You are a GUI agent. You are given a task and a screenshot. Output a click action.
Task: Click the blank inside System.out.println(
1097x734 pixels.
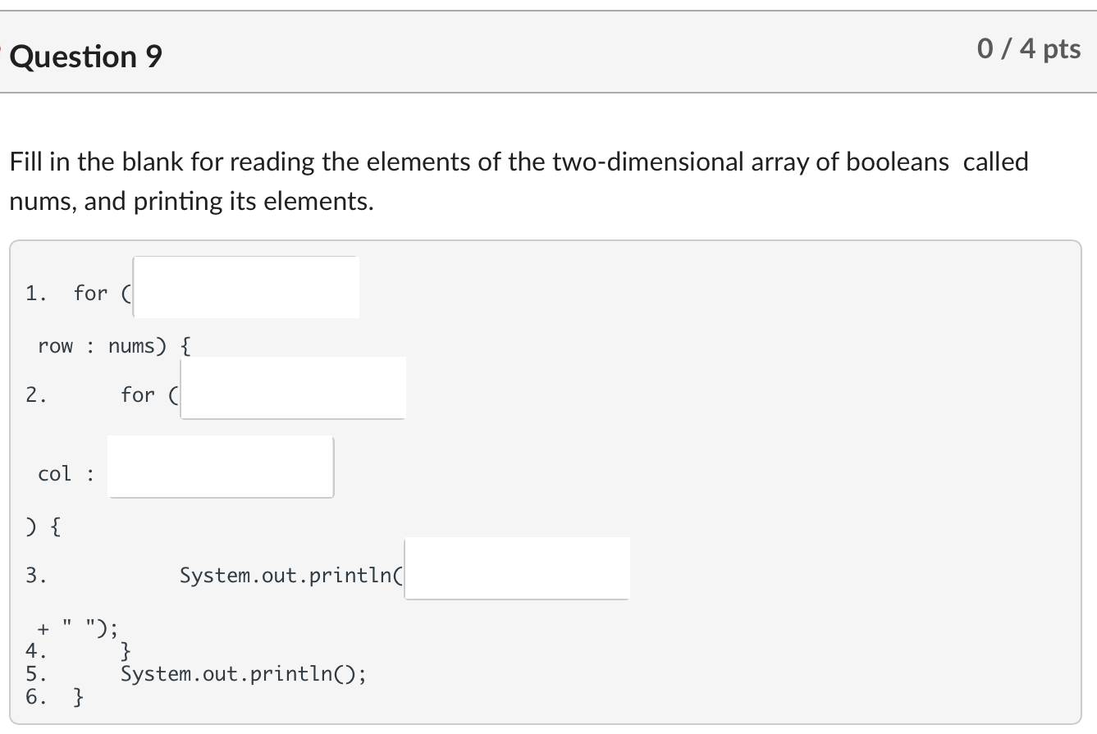516,568
